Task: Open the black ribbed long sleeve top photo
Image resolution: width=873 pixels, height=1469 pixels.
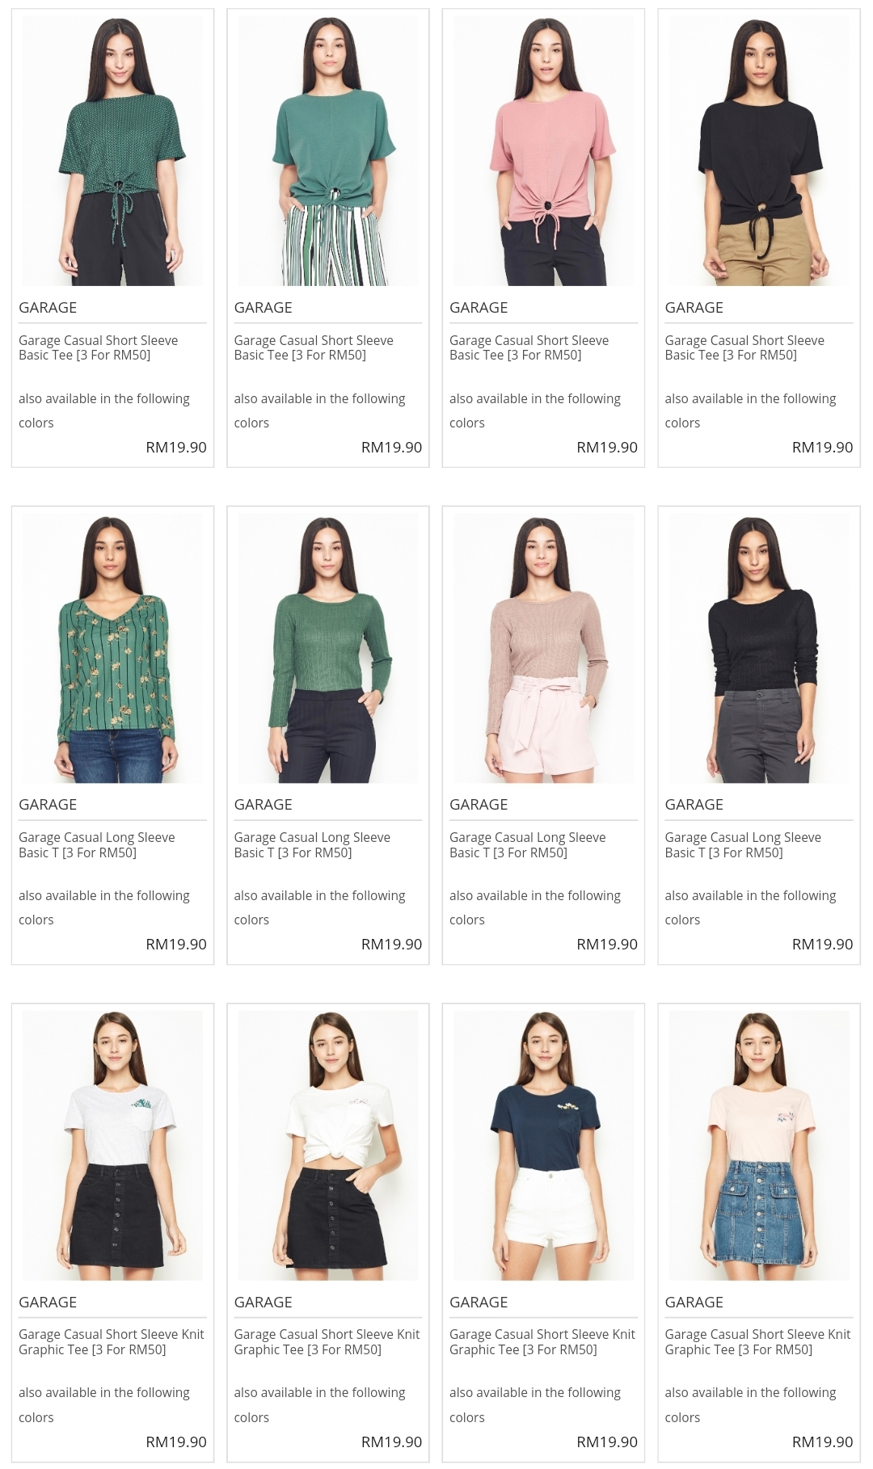Action: (759, 648)
